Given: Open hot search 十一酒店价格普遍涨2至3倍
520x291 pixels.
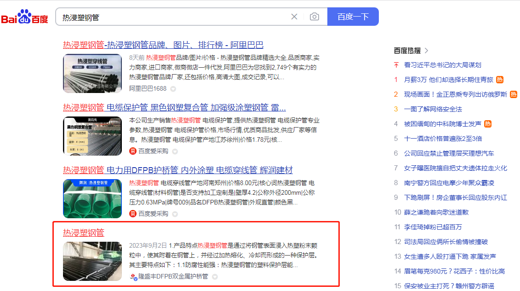Looking at the screenshot, I should point(443,139).
